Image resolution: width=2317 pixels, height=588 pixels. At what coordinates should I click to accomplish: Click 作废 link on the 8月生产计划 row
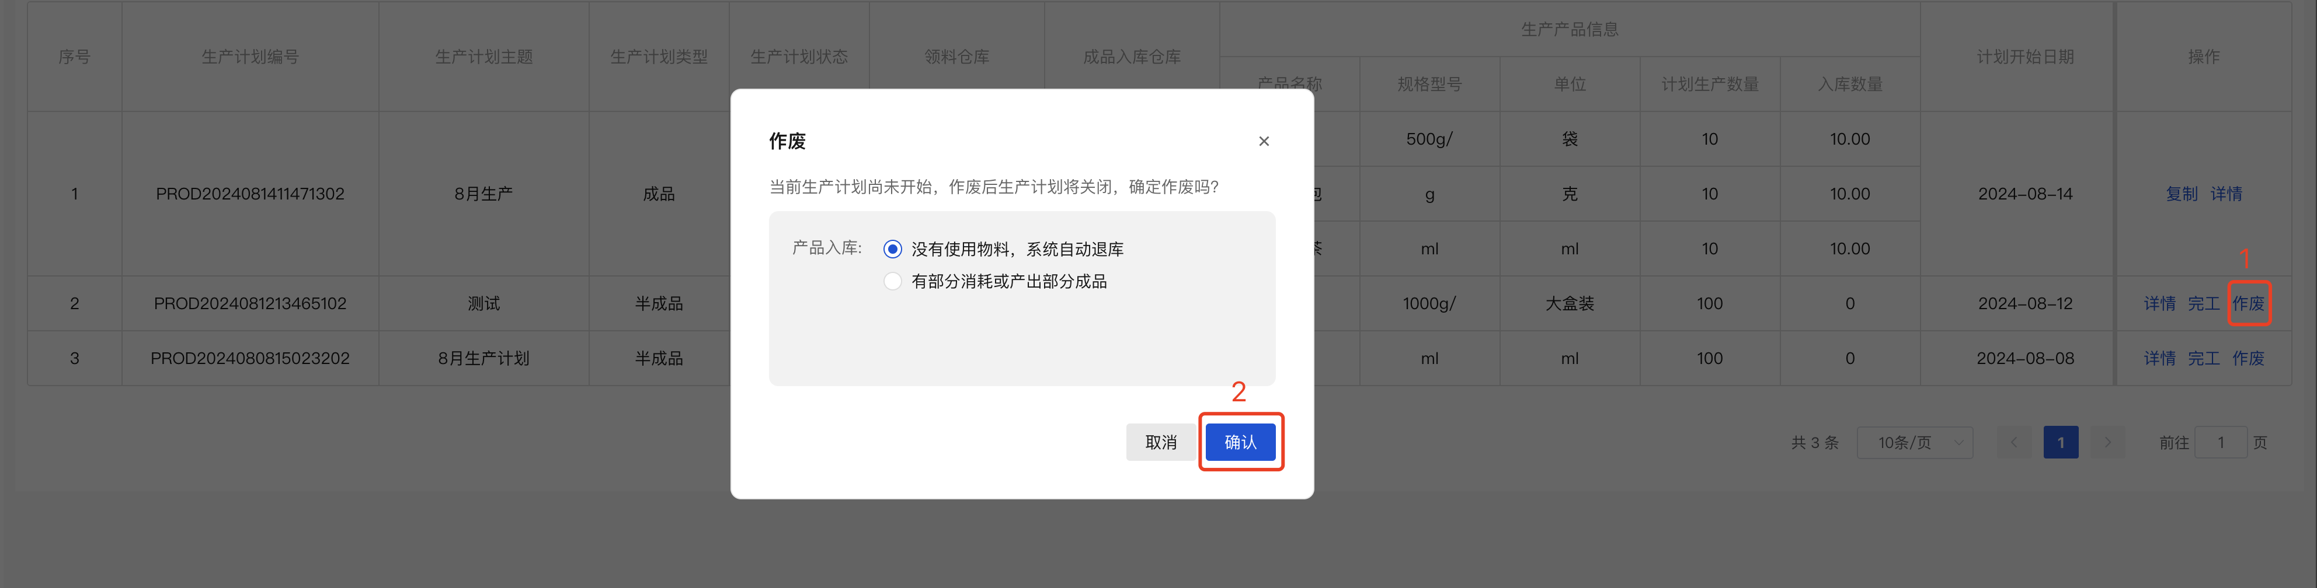(2249, 357)
